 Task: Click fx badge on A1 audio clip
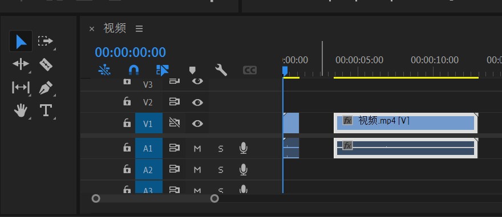point(347,146)
